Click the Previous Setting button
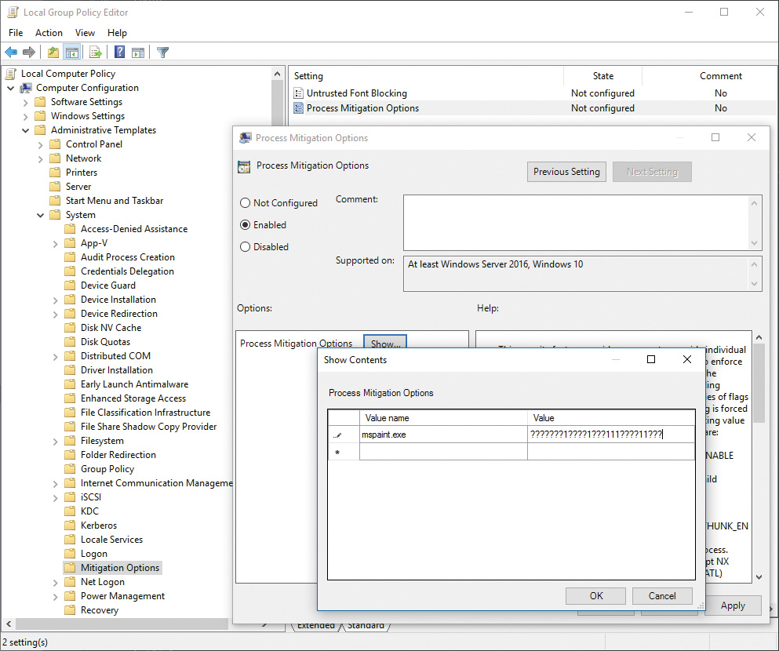Viewport: 779px width, 651px height. click(566, 172)
